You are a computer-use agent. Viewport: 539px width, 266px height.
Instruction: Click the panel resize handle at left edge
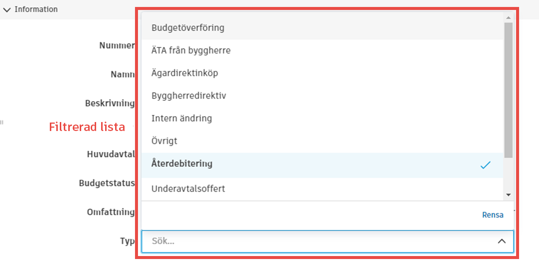pos(1,122)
